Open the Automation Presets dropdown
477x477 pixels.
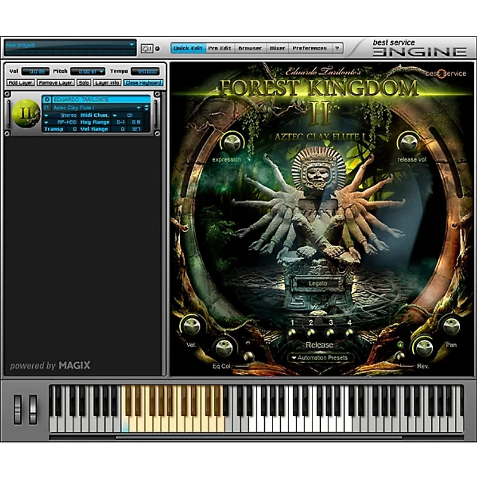coord(321,358)
